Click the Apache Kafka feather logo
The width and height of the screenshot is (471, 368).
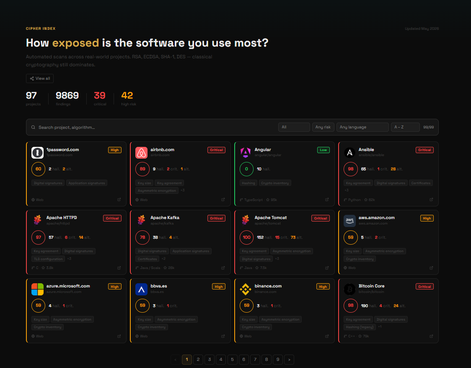[x=142, y=221]
